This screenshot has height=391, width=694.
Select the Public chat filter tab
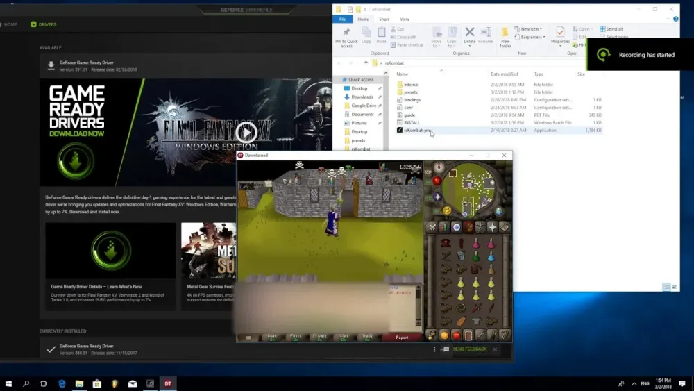pos(296,338)
